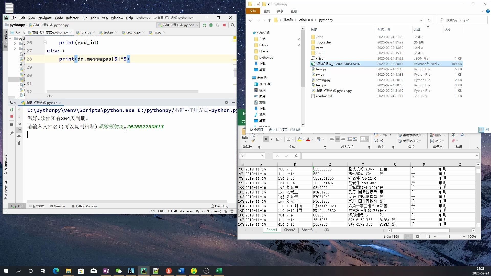The width and height of the screenshot is (491, 276).
Task: Switch to Sheet2 in the workbook
Action: [289, 230]
